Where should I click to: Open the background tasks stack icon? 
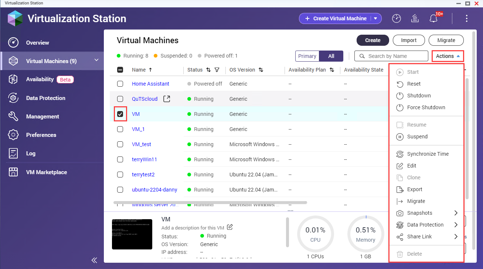(x=415, y=18)
